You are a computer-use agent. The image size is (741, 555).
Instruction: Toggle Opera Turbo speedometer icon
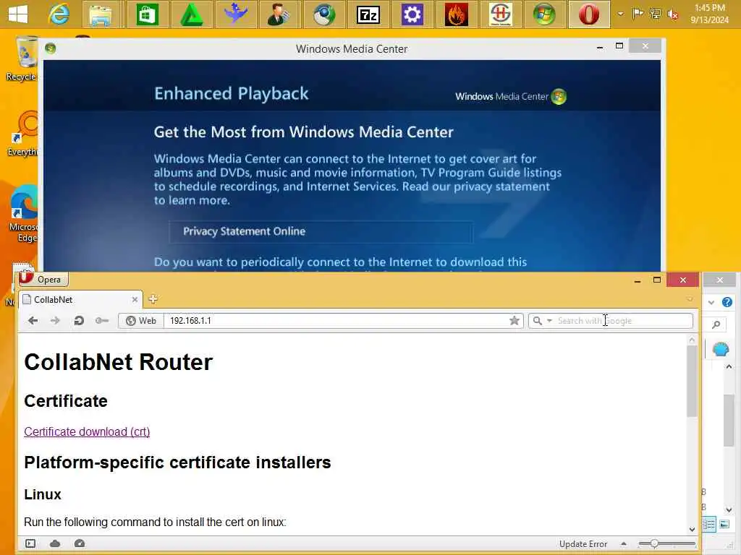click(x=80, y=543)
